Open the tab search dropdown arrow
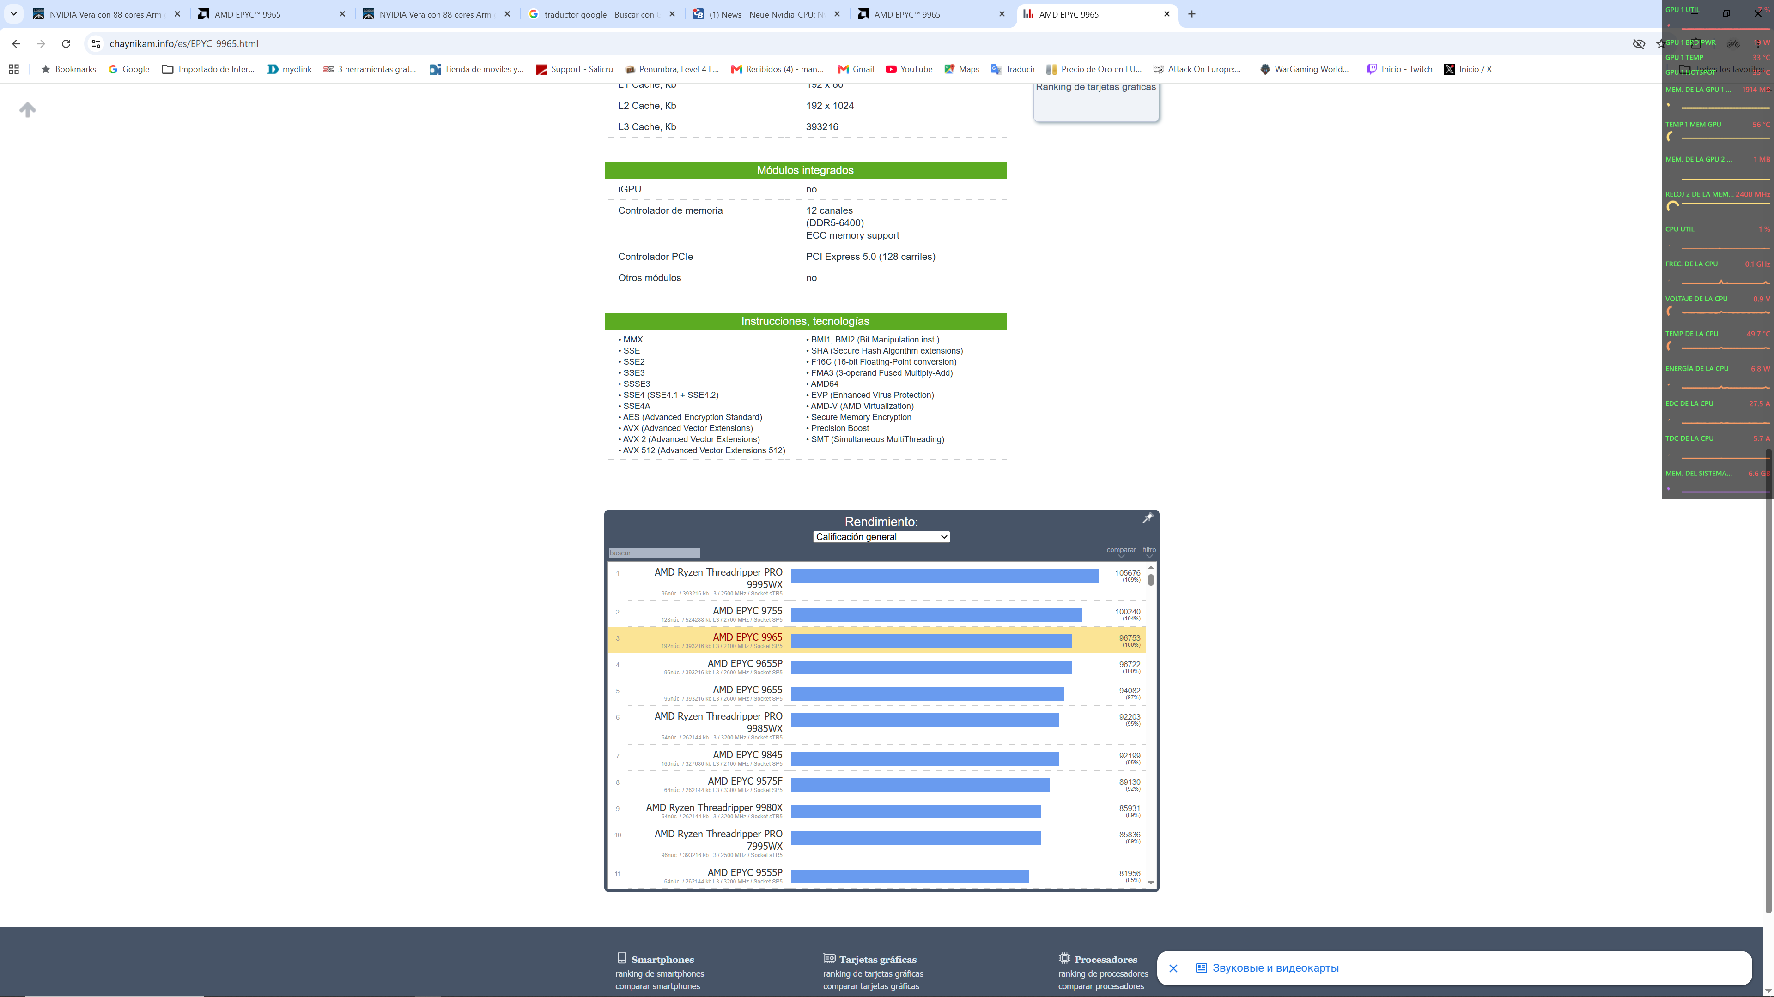1774x997 pixels. point(13,14)
